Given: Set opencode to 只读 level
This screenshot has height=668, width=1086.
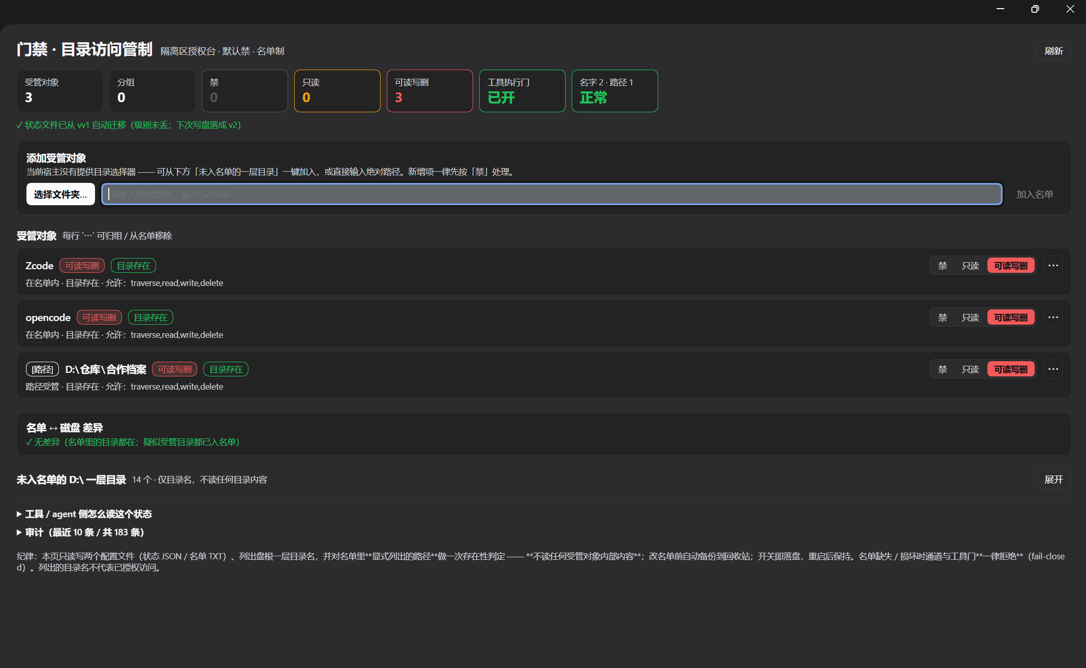Looking at the screenshot, I should point(970,317).
